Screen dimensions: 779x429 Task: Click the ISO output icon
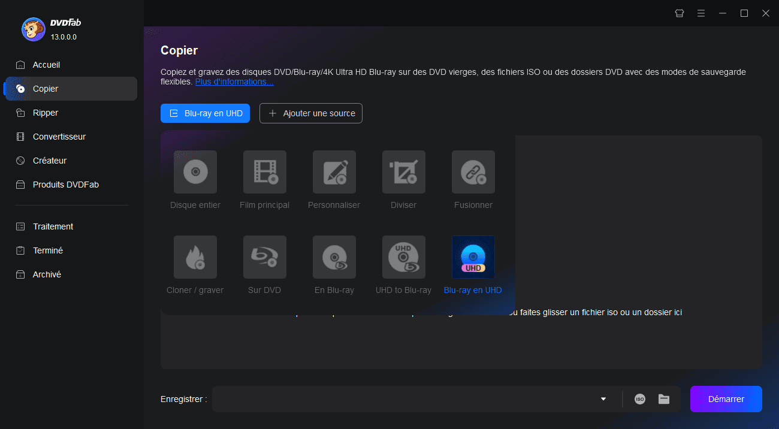click(x=640, y=399)
